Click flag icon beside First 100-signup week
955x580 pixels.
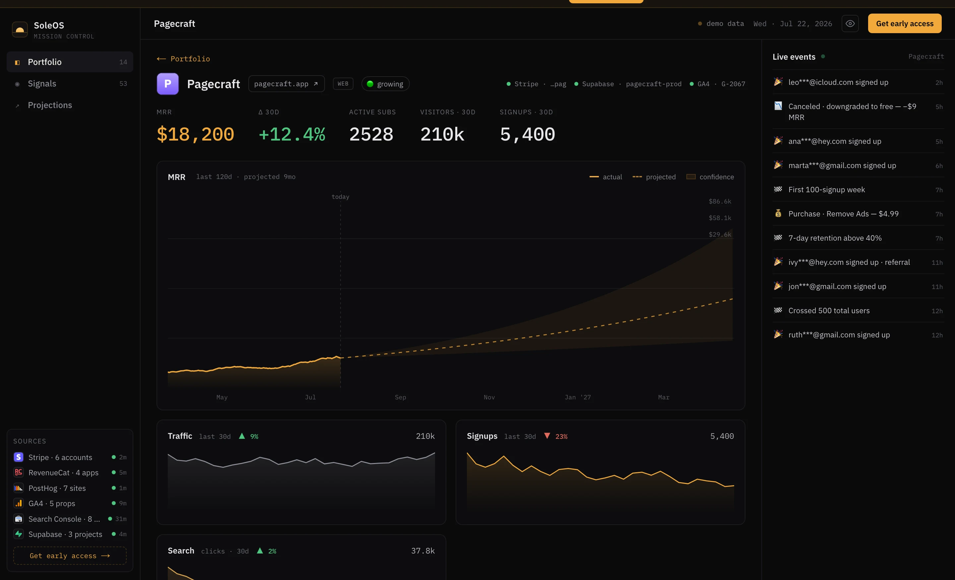[x=778, y=189]
